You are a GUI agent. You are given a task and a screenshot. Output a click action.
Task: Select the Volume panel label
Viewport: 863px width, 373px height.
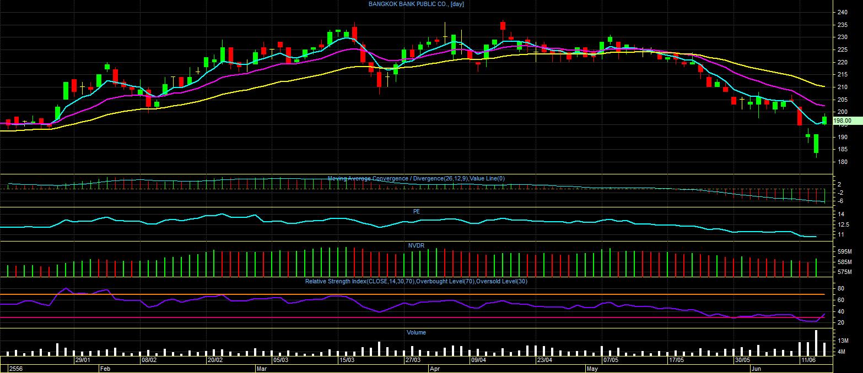point(417,332)
